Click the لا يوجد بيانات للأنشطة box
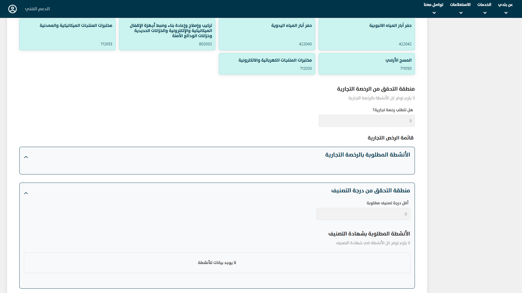Image resolution: width=522 pixels, height=293 pixels. [217, 263]
